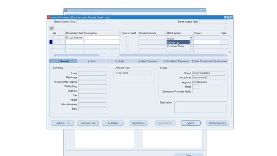The image size is (277, 156).
Task: Click the Credited Invoice cell in first row
Action: coord(152,38)
